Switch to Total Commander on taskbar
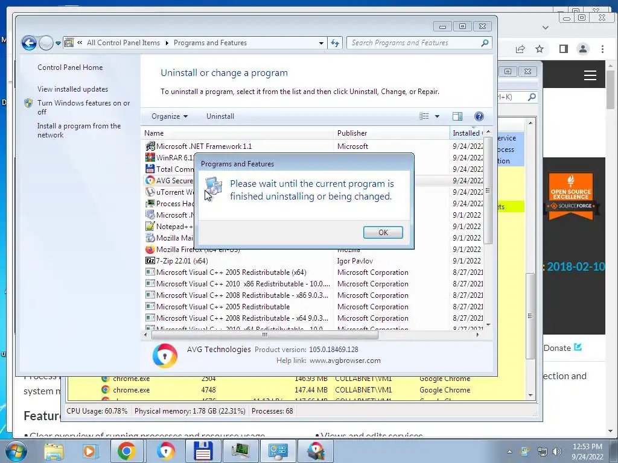This screenshot has width=618, height=463. coord(203,451)
